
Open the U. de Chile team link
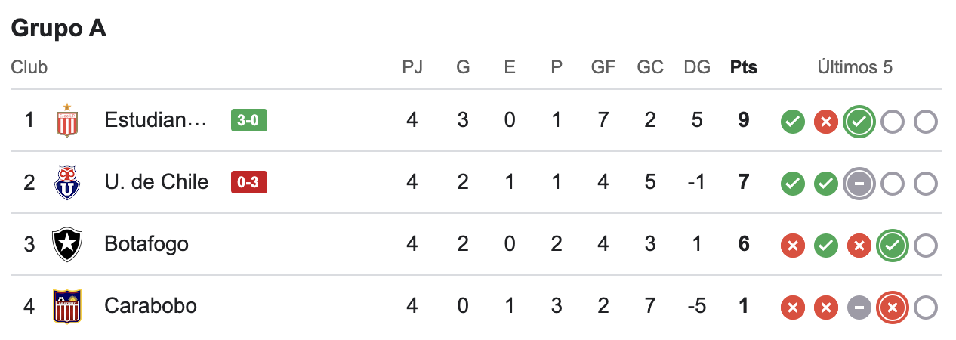point(156,182)
